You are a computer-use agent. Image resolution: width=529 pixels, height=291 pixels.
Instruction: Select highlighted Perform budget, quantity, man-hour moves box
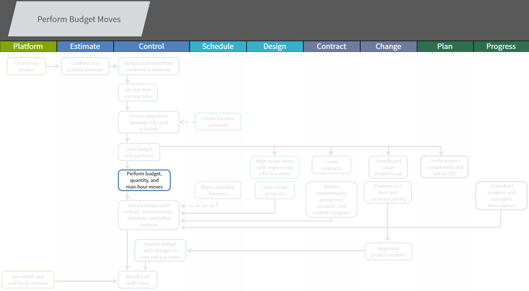[x=144, y=180]
